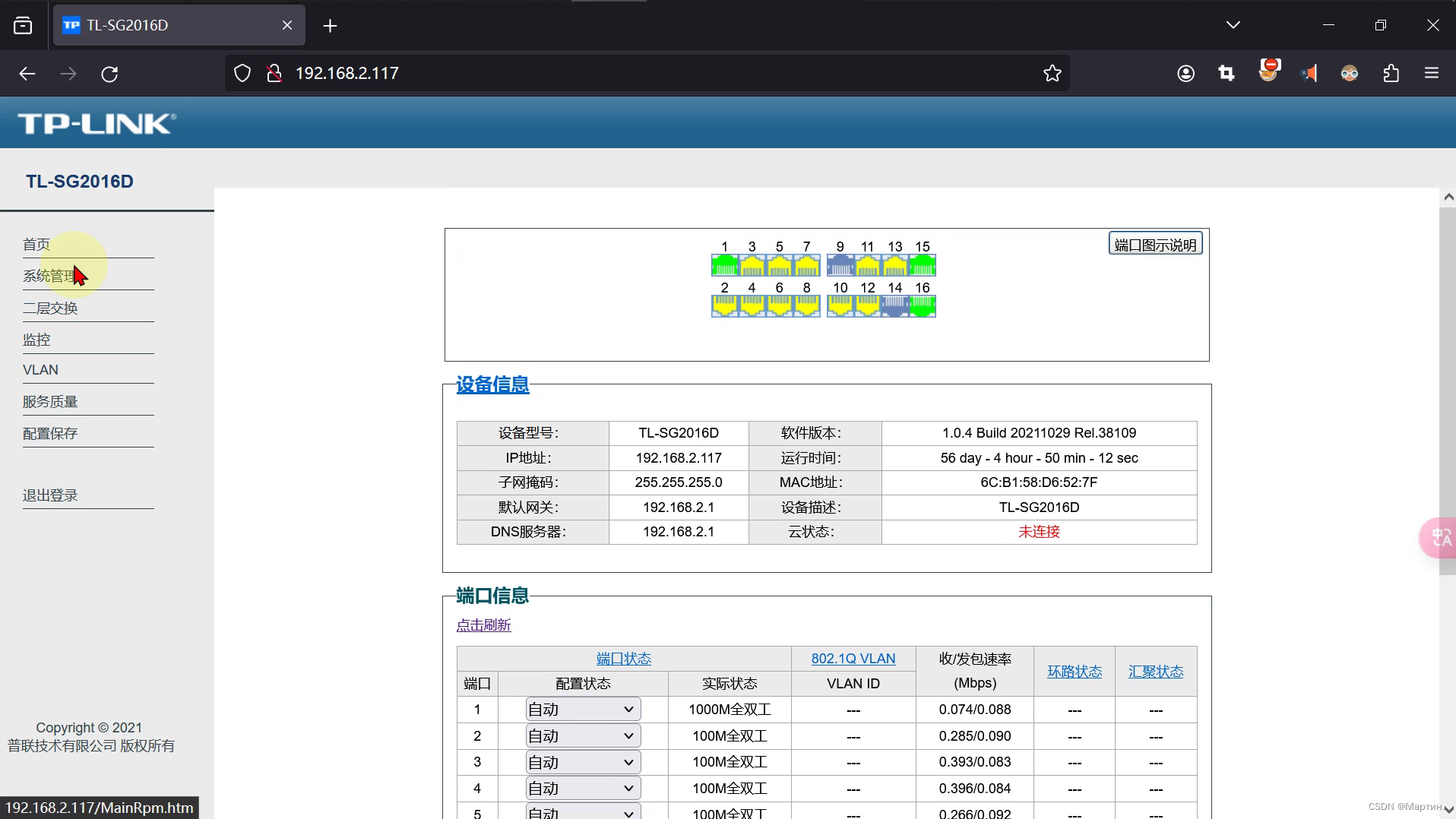
Task: Open 服务质量 in the sidebar
Action: 50,402
